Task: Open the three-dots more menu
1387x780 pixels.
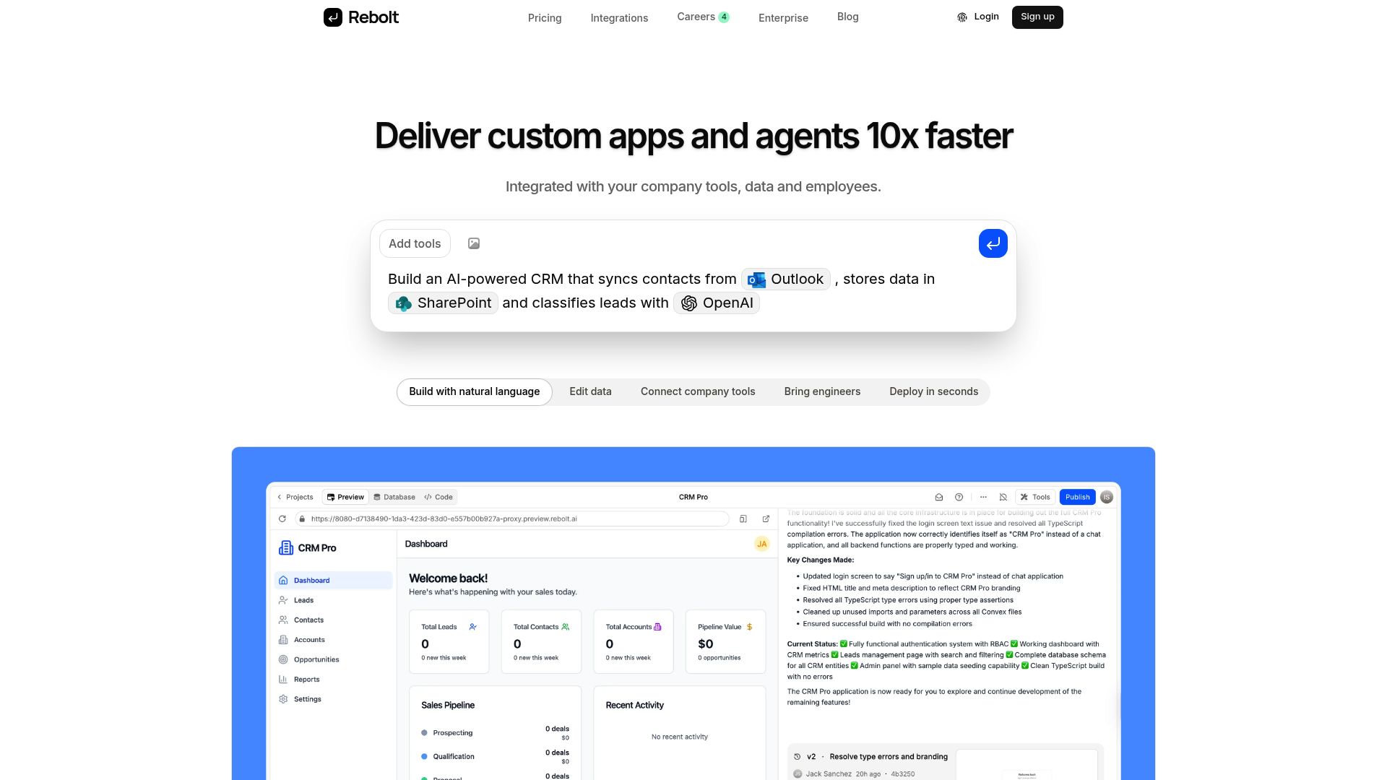Action: [x=983, y=497]
